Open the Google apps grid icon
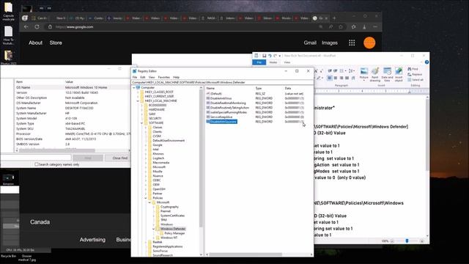469x264 pixels. point(352,43)
